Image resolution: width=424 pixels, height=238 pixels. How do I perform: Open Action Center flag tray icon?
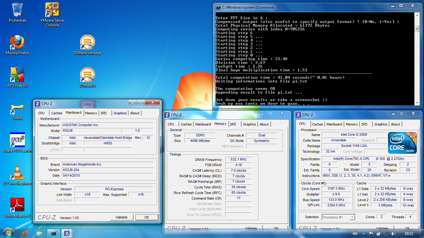[x=371, y=234]
